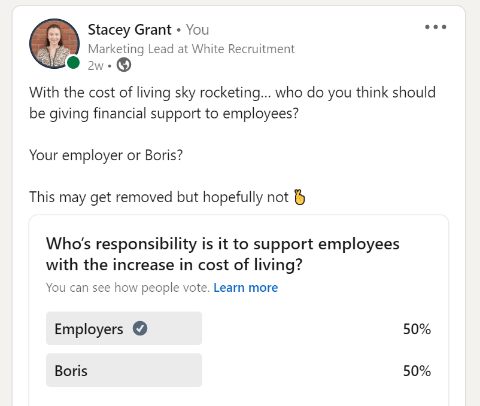Click the poll question heading
480x406 pixels.
click(223, 254)
